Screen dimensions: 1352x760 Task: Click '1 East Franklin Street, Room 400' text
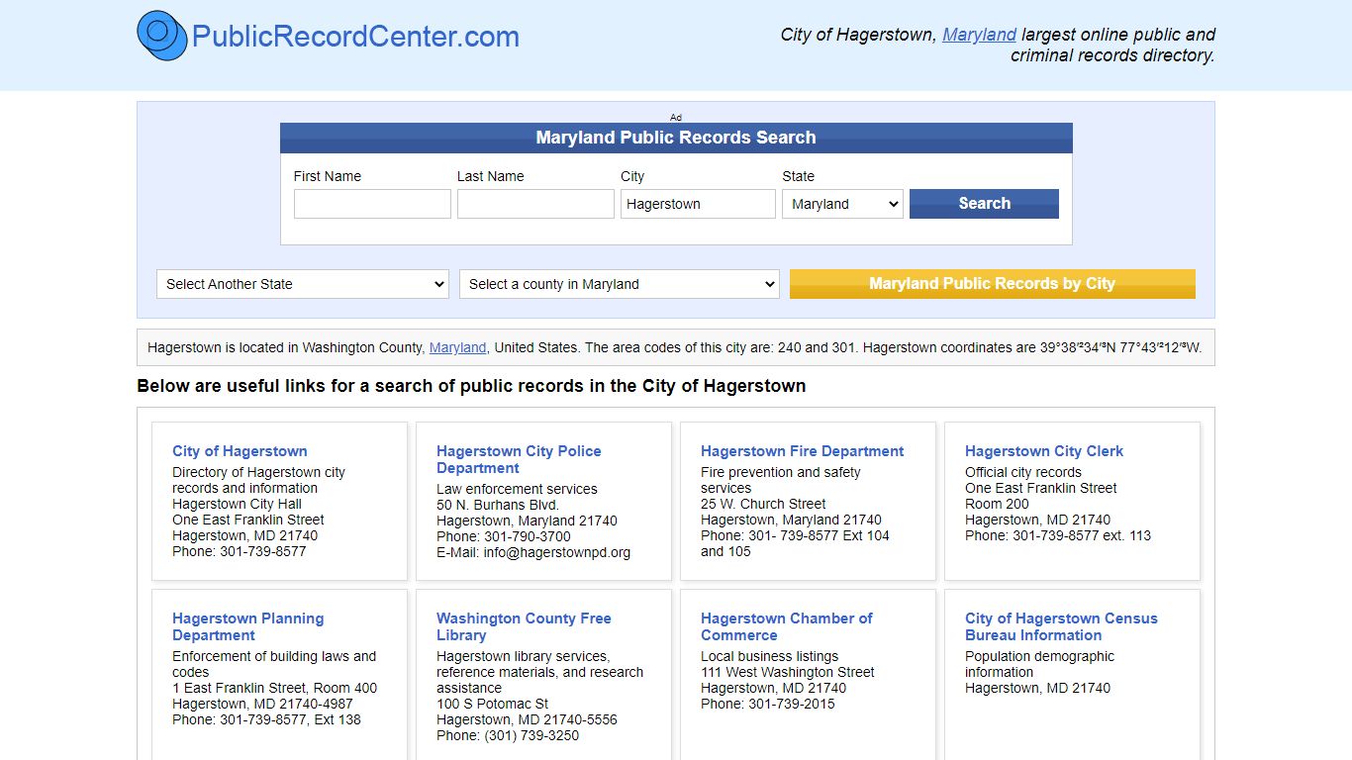(x=274, y=688)
